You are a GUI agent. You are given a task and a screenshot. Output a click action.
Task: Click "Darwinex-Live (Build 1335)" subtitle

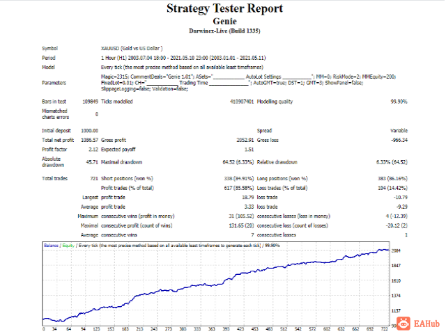pyautogui.click(x=224, y=31)
